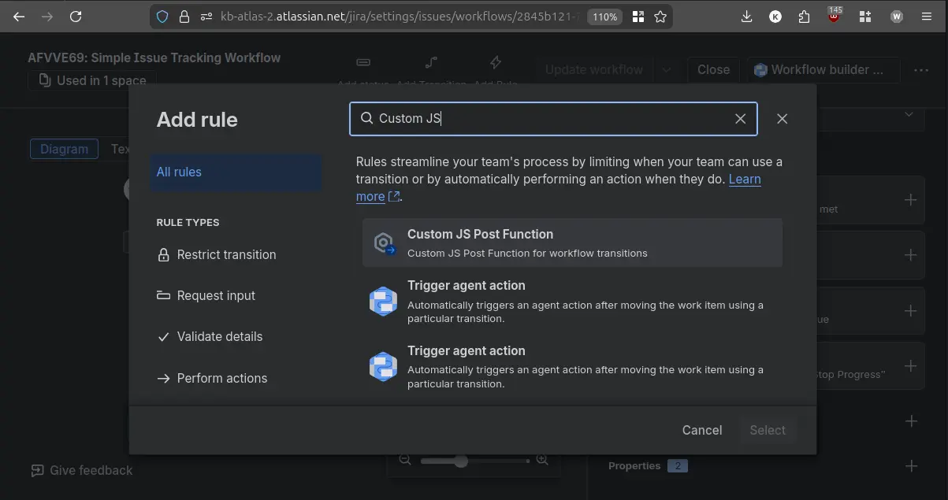Filter by Validate details rule type
Screen dimensions: 948x500
219,337
